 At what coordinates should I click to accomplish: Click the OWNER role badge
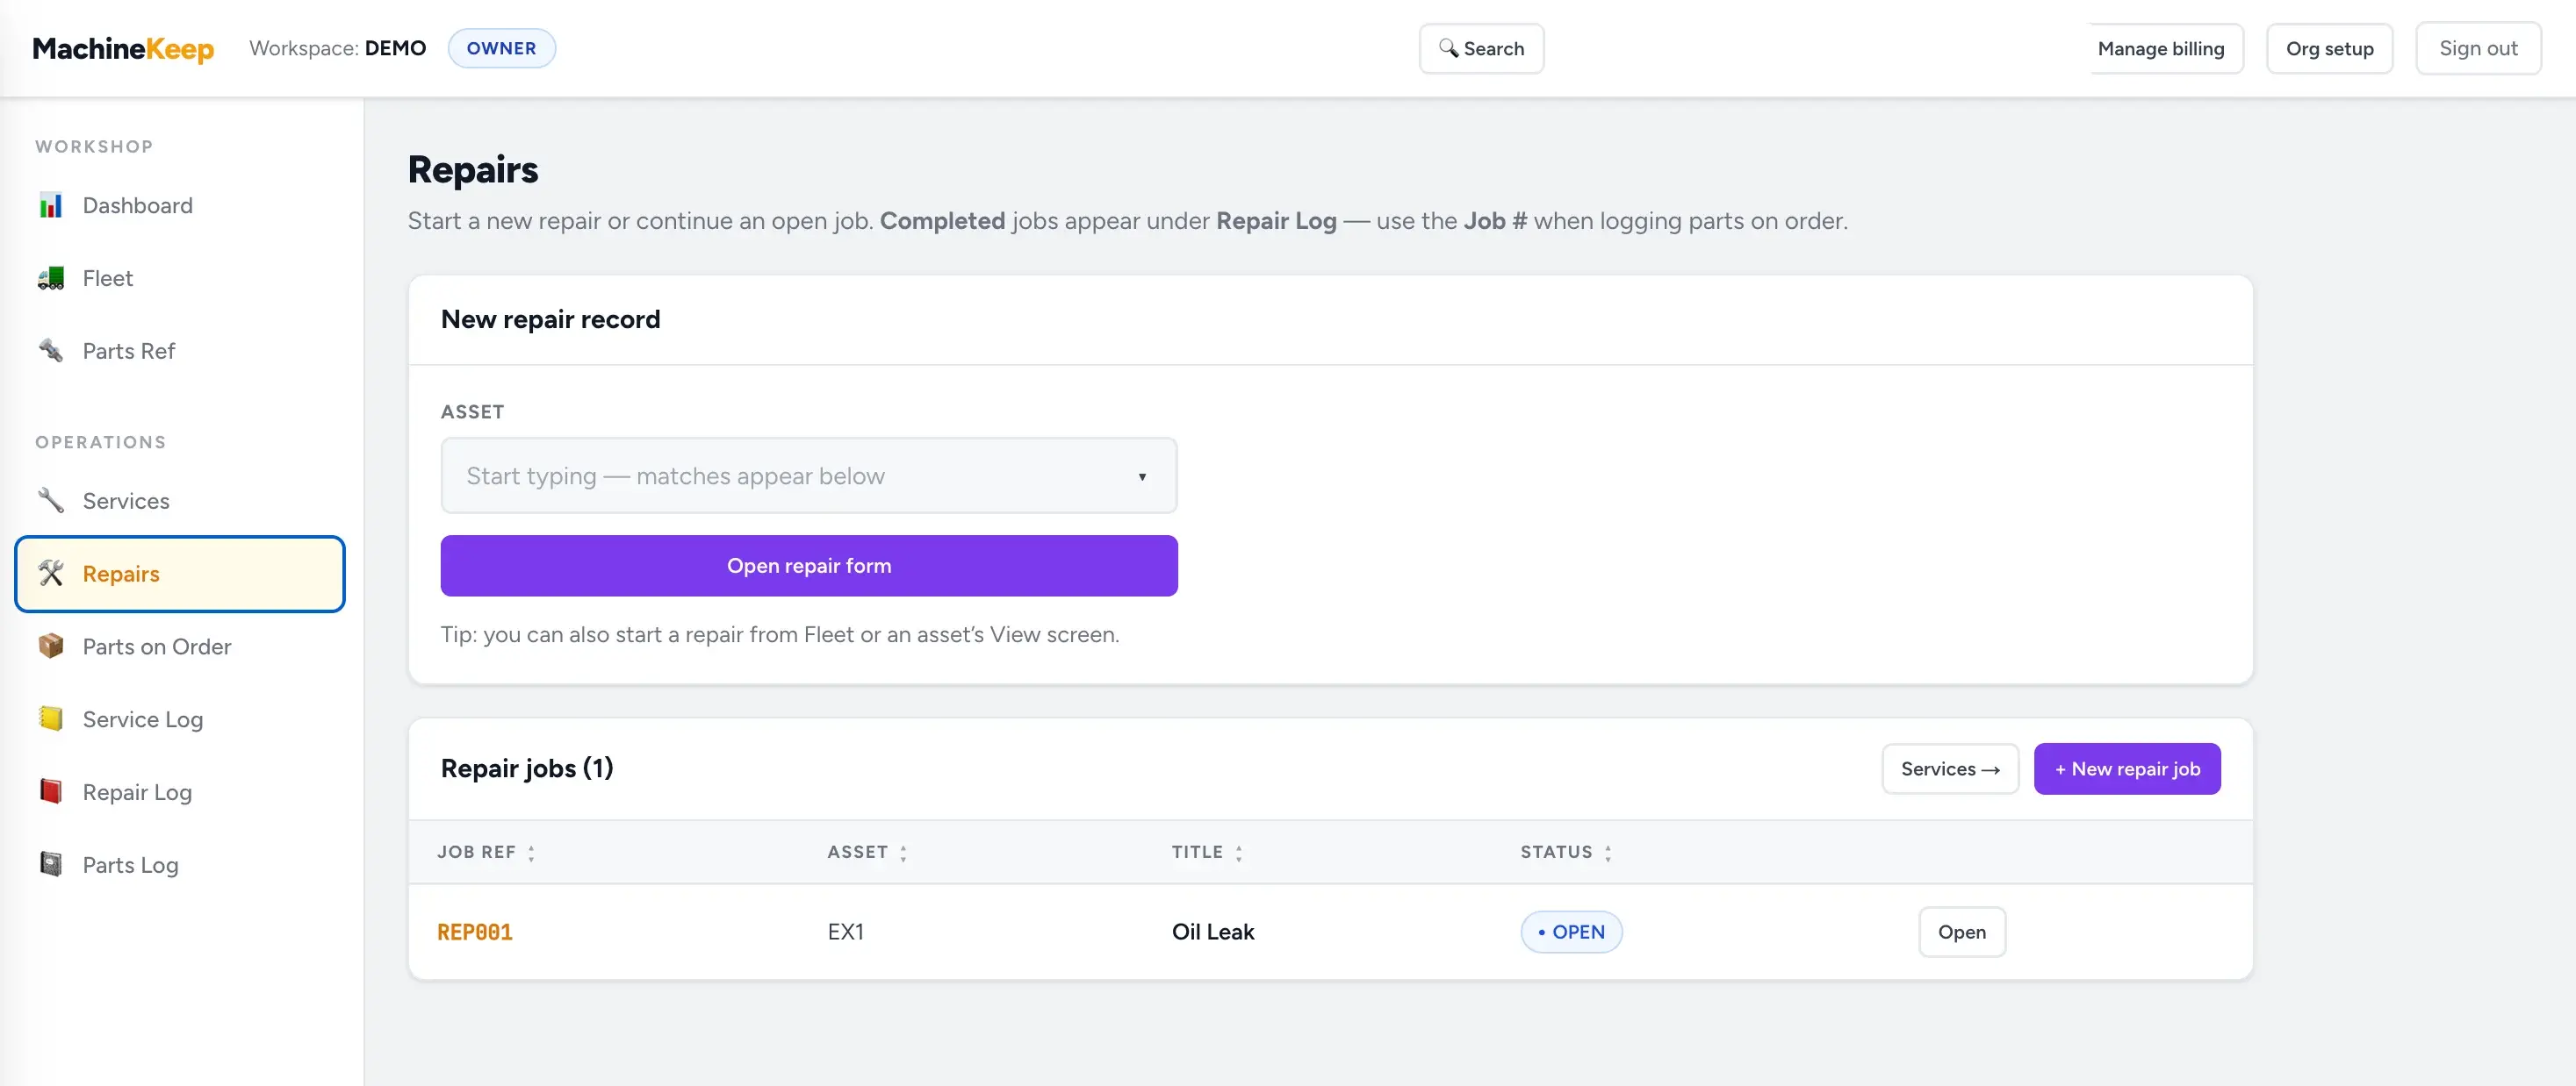pos(501,48)
